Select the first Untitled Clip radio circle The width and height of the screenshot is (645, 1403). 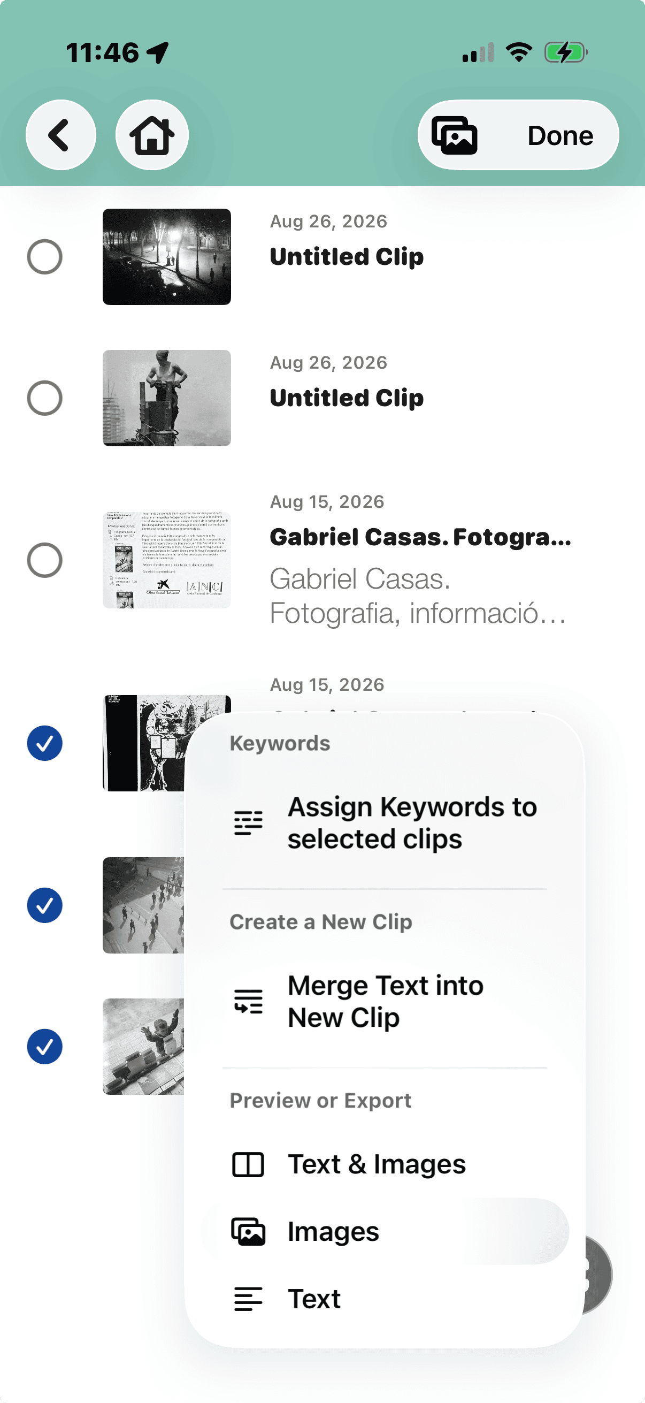[x=44, y=256]
